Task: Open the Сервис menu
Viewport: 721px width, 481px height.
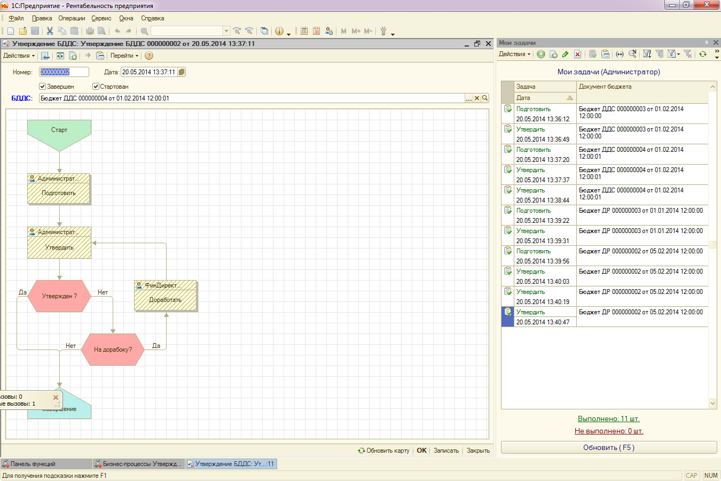Action: tap(101, 18)
